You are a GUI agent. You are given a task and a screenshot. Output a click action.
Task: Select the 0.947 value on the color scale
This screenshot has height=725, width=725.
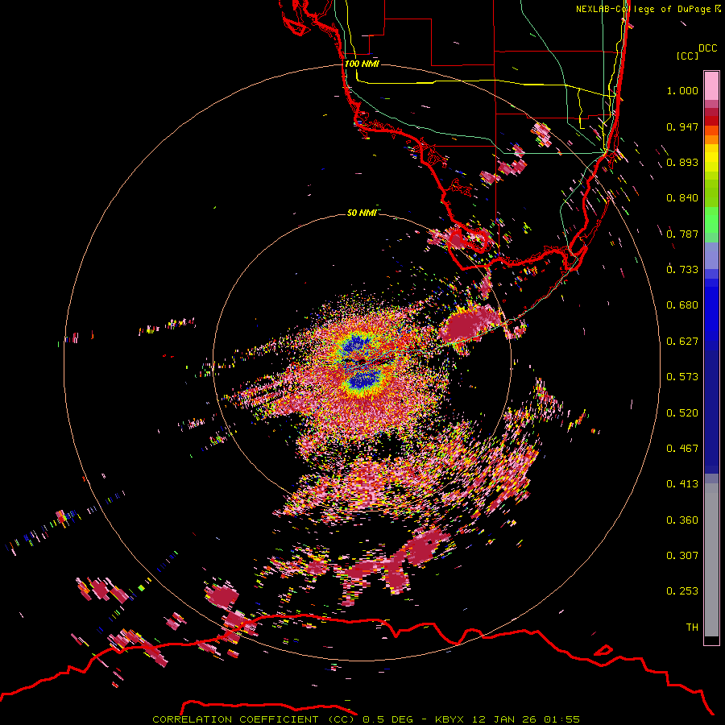click(x=682, y=126)
